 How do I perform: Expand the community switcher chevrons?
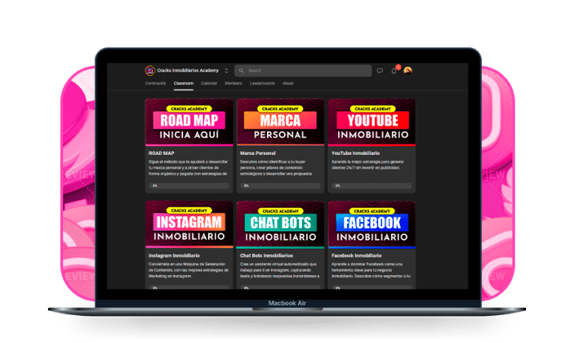click(x=226, y=70)
